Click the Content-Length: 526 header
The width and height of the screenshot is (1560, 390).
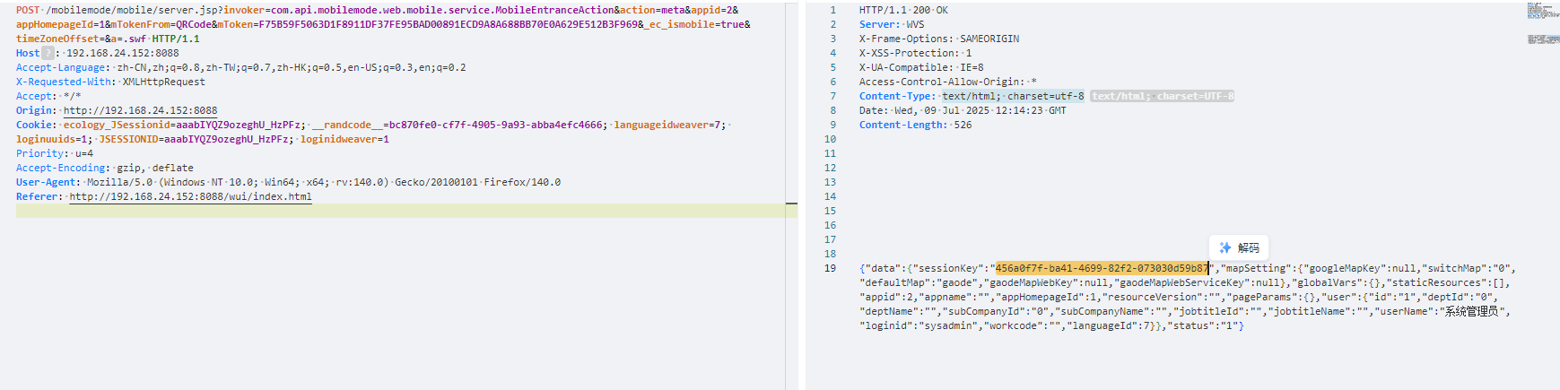click(x=915, y=125)
